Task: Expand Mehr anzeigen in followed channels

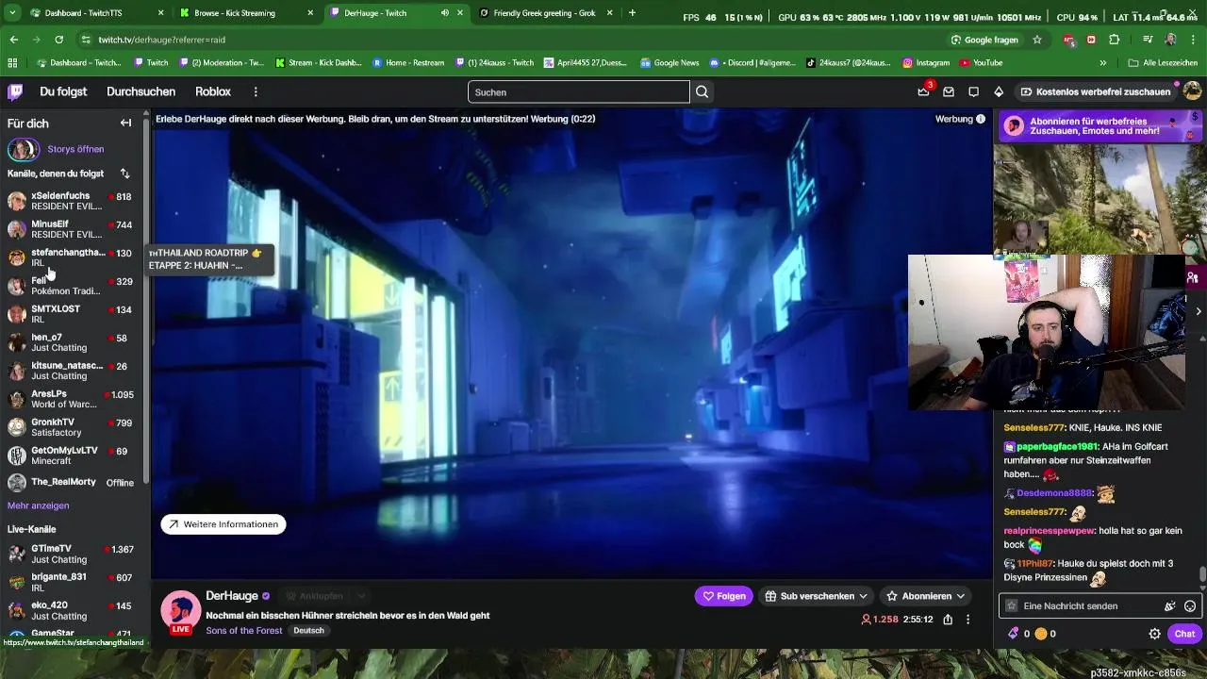Action: (38, 505)
